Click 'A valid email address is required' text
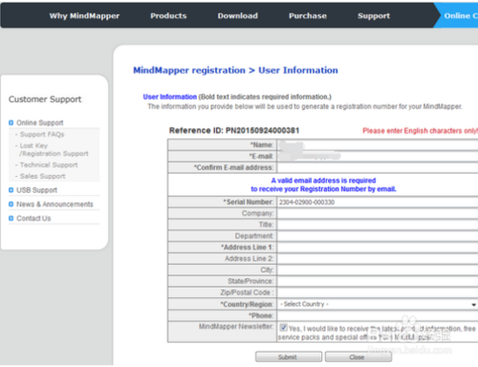Image resolution: width=478 pixels, height=367 pixels. click(323, 181)
